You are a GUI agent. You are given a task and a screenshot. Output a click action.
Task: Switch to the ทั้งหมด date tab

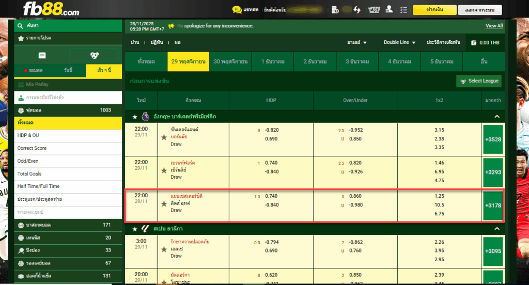(x=146, y=62)
